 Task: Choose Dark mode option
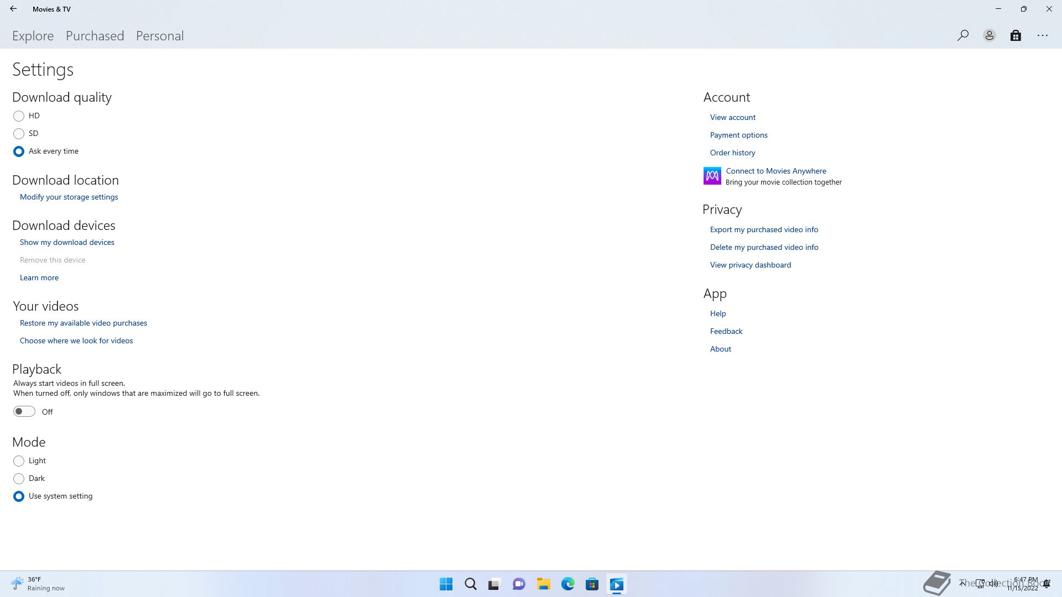coord(19,479)
